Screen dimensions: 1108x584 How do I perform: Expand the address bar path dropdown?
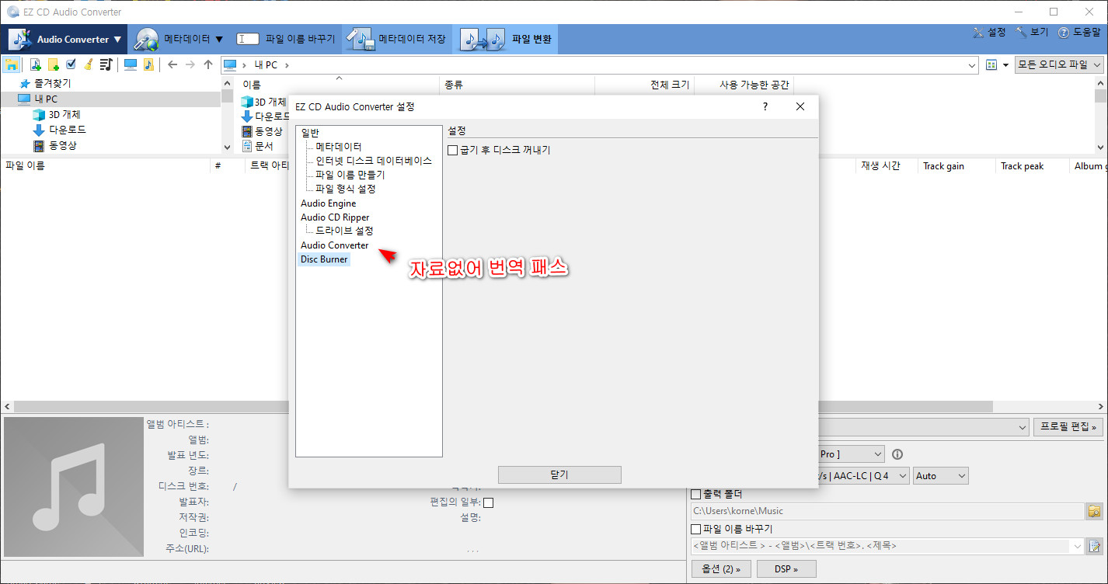[x=973, y=65]
